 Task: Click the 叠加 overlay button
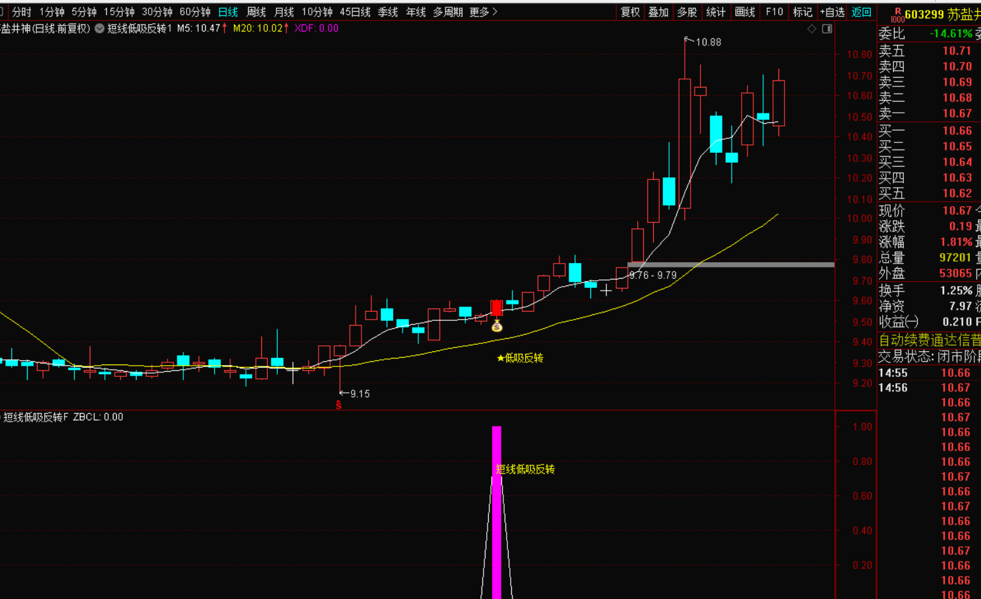pos(658,12)
